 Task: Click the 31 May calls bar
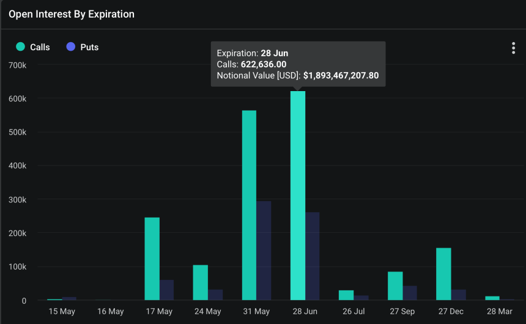[249, 205]
